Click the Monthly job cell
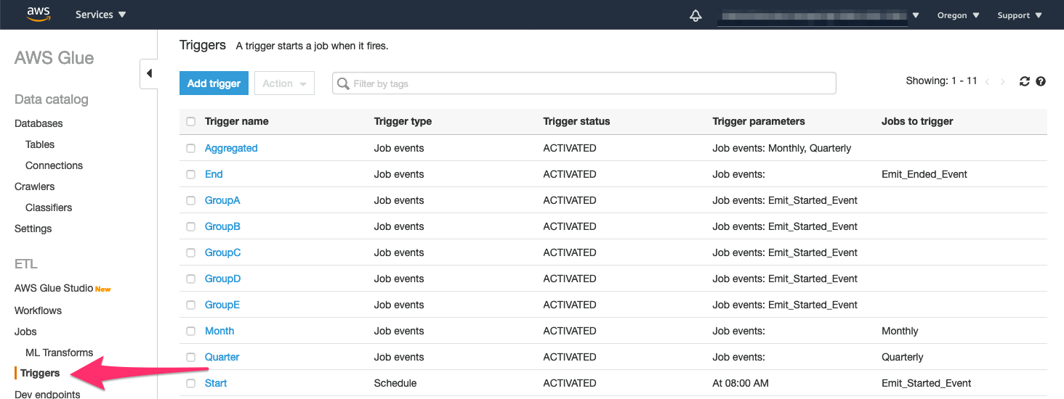Image resolution: width=1064 pixels, height=399 pixels. (x=900, y=331)
